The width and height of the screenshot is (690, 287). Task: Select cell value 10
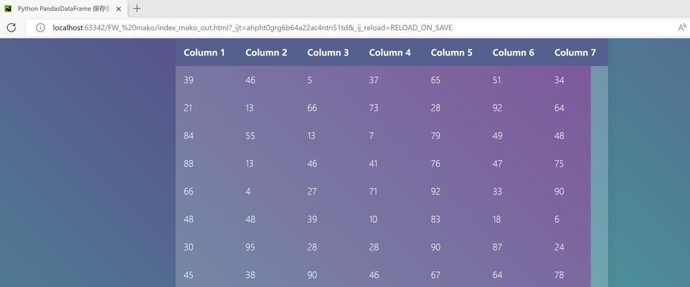(373, 220)
